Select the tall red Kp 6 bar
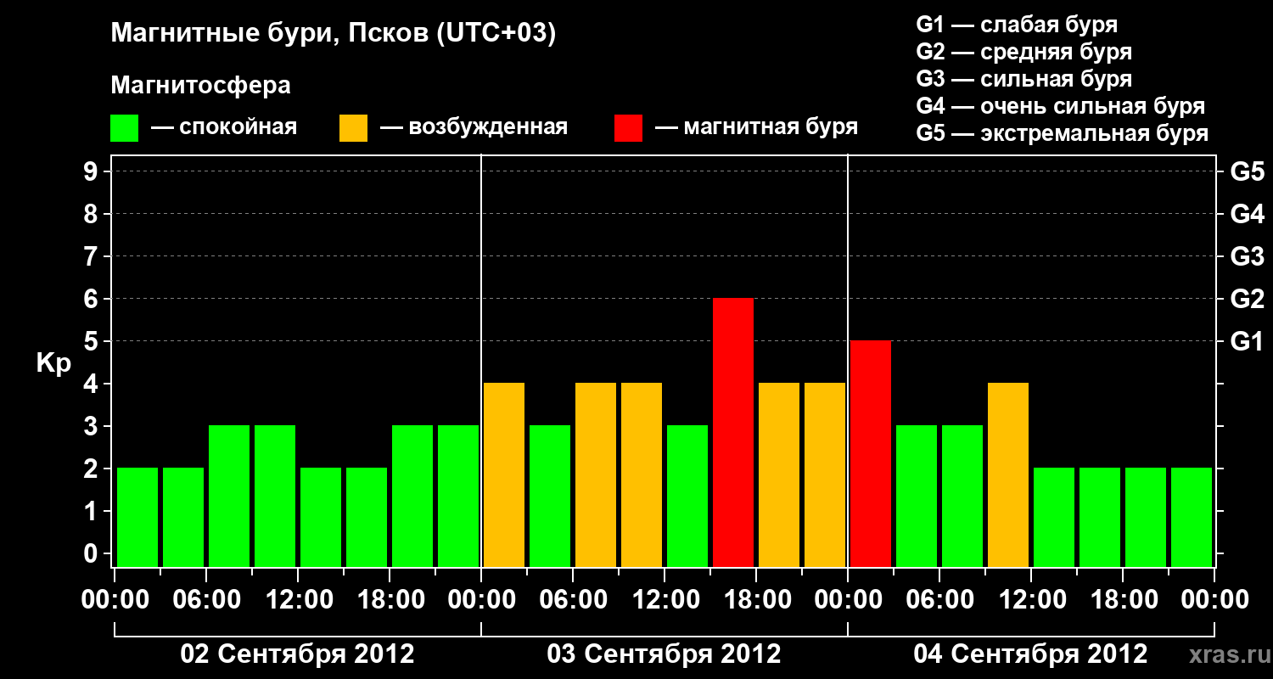This screenshot has height=679, width=1273. point(733,432)
